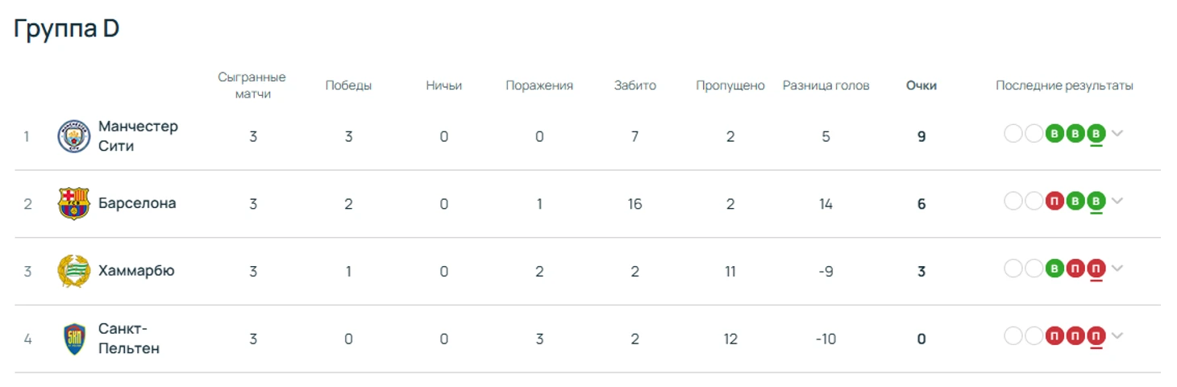The image size is (1177, 387).
Task: Click Hammarby's green win result badge
Action: tap(1054, 268)
